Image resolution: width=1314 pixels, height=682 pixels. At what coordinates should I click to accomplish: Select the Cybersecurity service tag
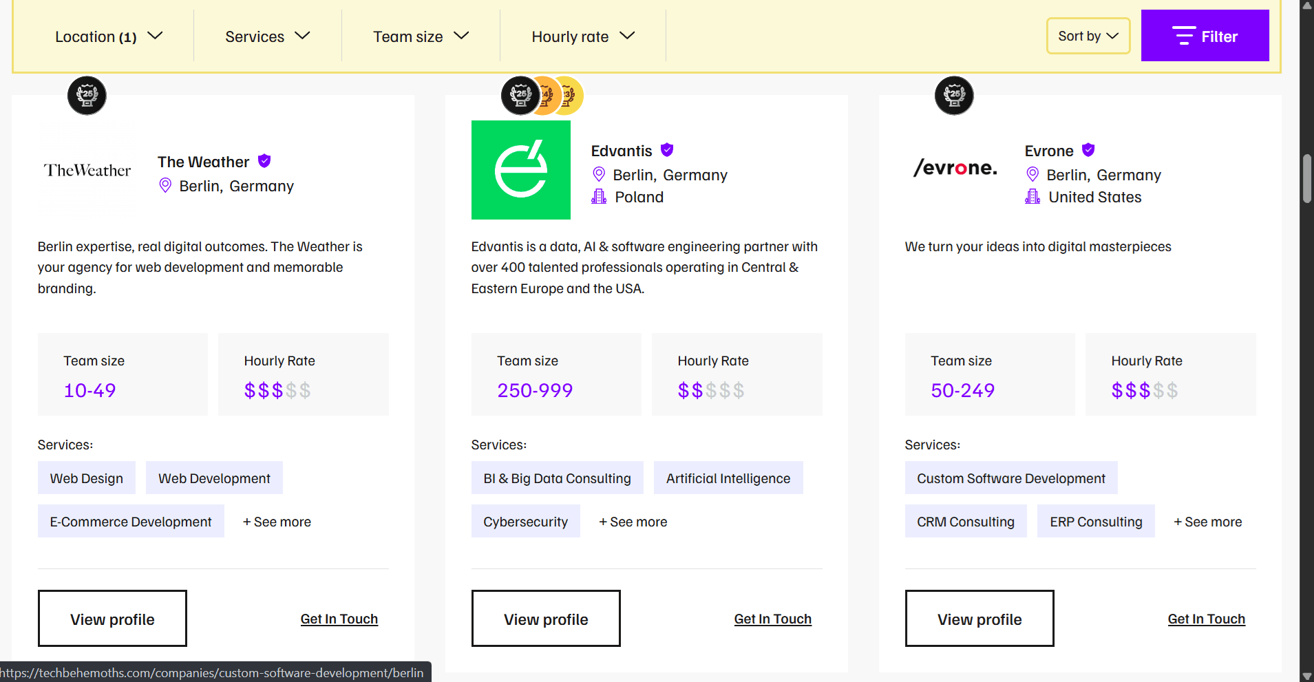[526, 521]
